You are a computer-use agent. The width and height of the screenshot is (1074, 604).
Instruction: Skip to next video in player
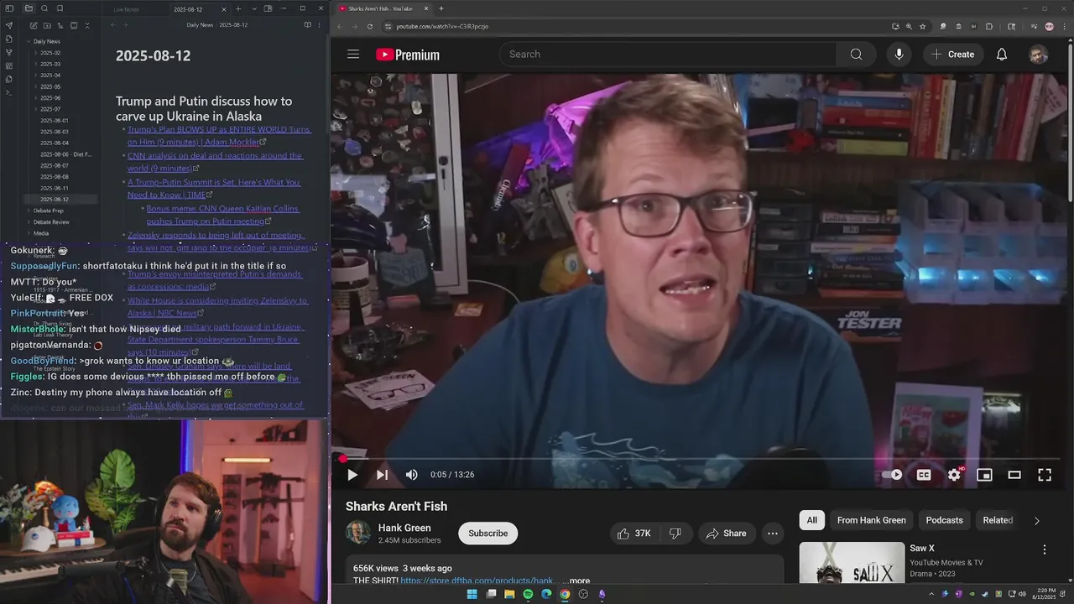(x=382, y=475)
